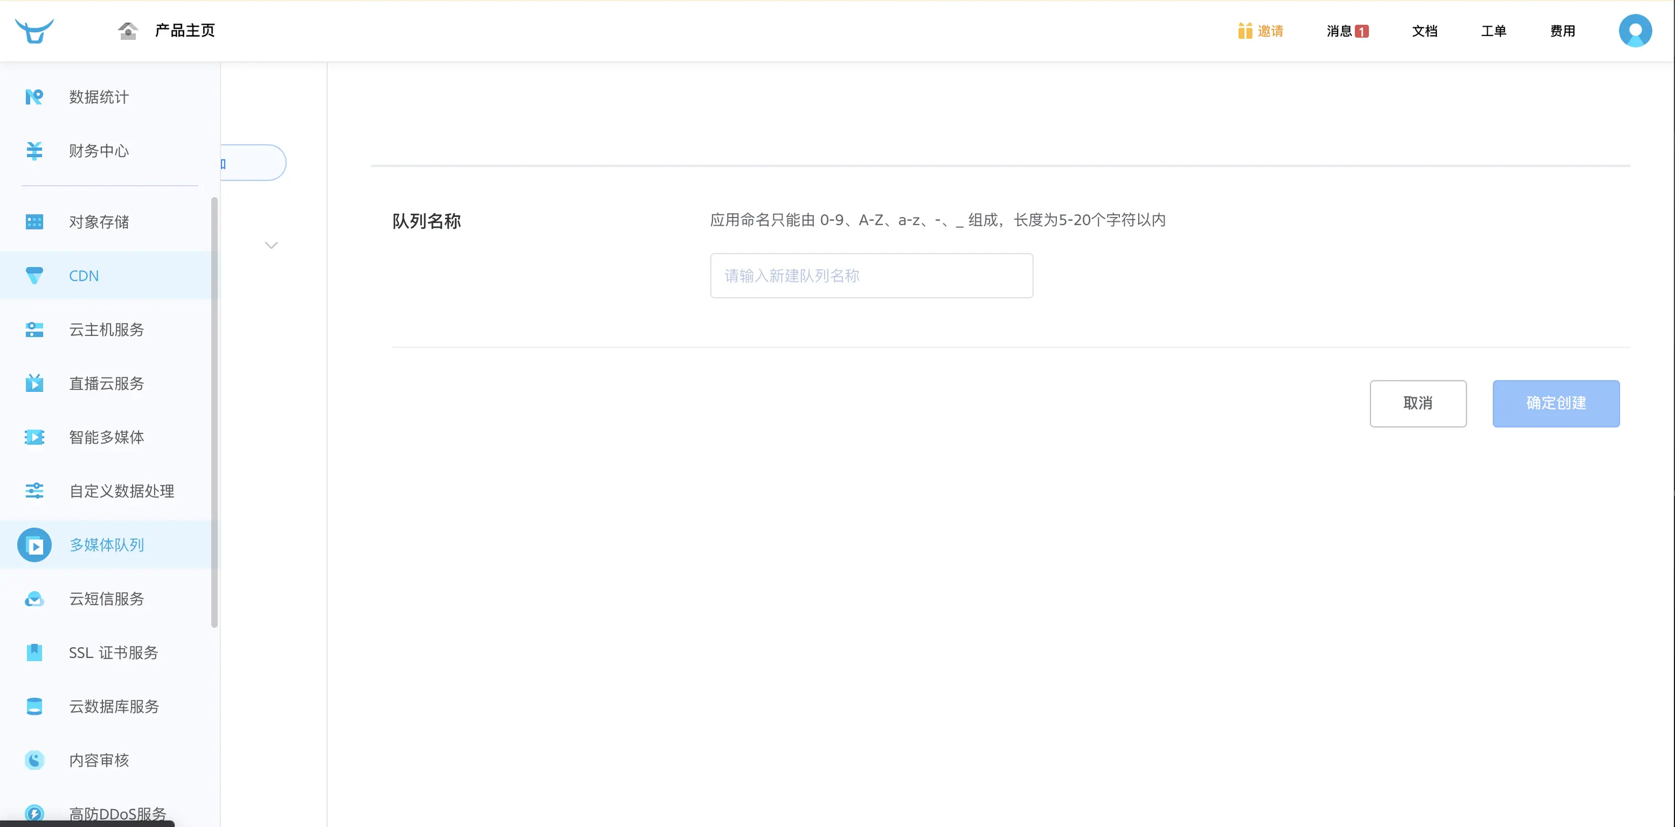The height and width of the screenshot is (827, 1675).
Task: Click the CDN funnel icon
Action: pos(34,276)
